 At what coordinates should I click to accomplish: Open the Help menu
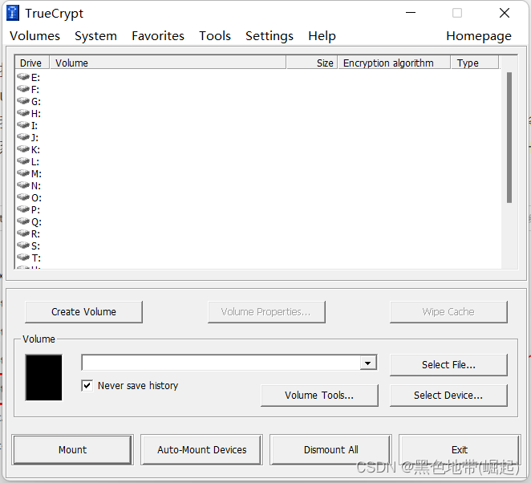pyautogui.click(x=322, y=36)
